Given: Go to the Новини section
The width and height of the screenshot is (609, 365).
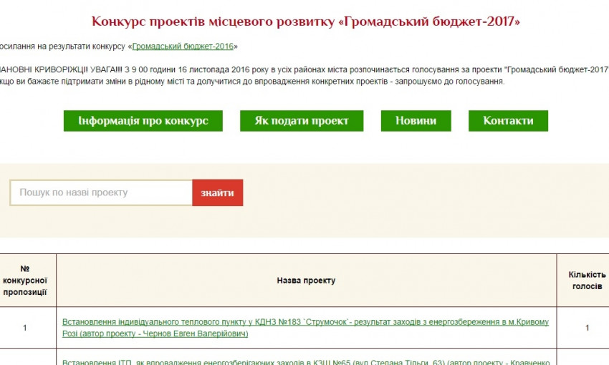Looking at the screenshot, I should tap(416, 121).
